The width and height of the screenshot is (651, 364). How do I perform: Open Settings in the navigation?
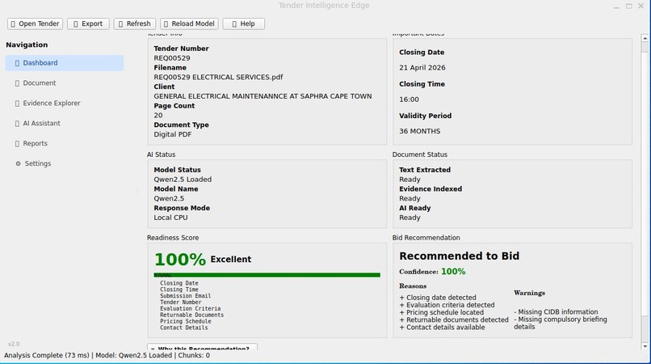click(x=65, y=163)
